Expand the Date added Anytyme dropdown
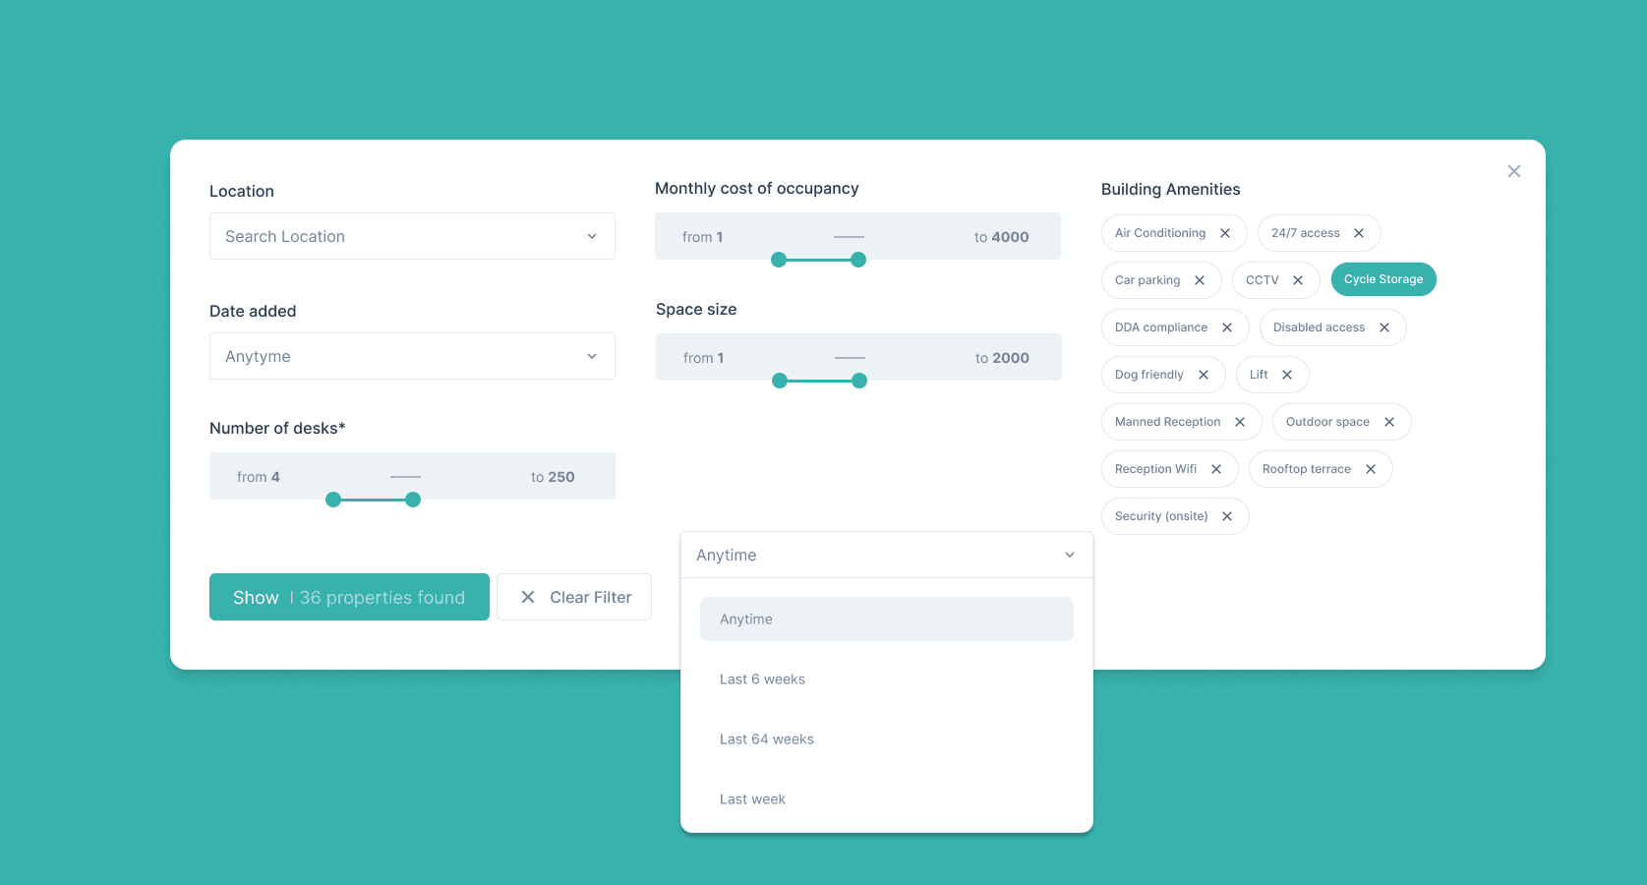 412,356
